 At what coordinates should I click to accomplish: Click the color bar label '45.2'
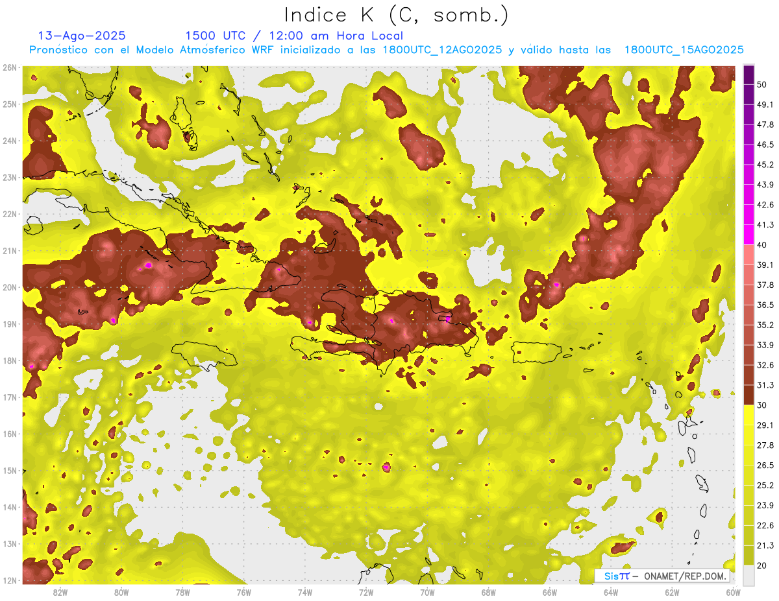coord(765,165)
